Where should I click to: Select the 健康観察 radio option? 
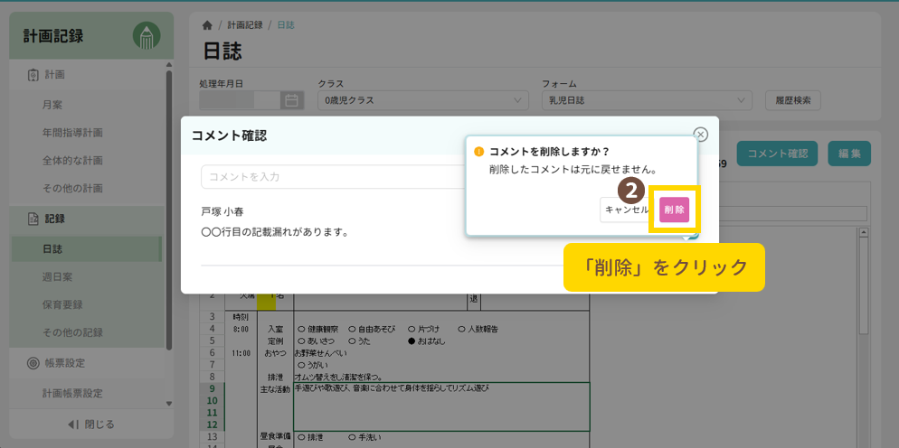(300, 330)
